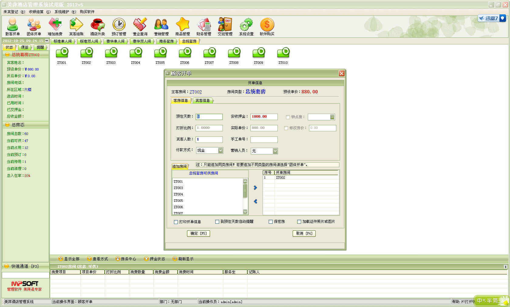The height and width of the screenshot is (307, 510).
Task: Open 宾客结账 guest checkout icon
Action: point(76,27)
